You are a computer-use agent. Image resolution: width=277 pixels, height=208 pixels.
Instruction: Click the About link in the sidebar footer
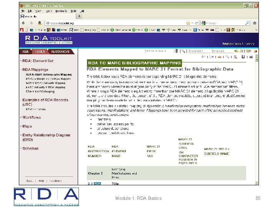click(x=29, y=181)
